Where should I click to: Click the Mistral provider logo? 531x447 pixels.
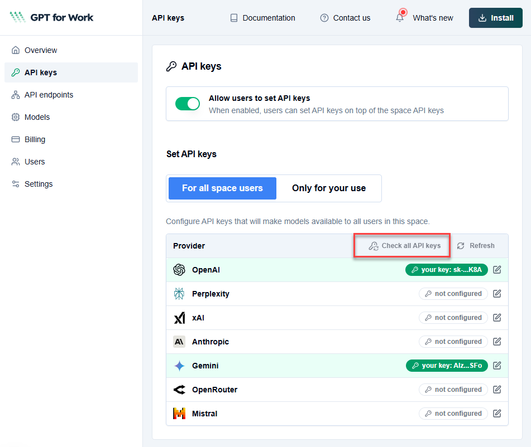(x=179, y=413)
